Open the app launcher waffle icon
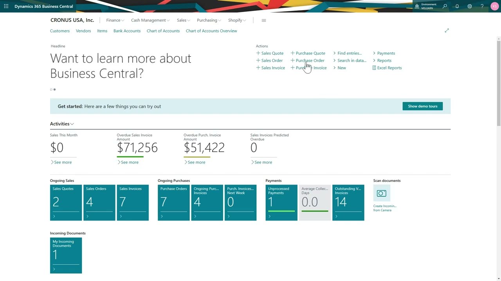This screenshot has width=501, height=281. click(6, 6)
